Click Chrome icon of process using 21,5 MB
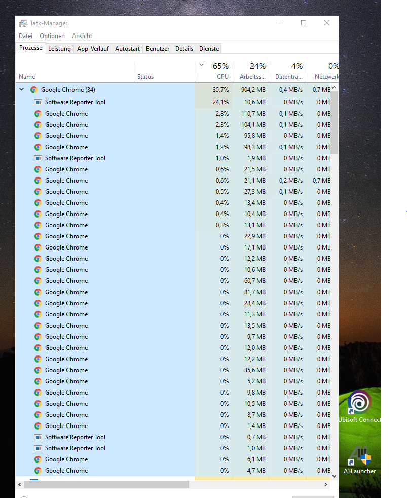 coord(38,169)
